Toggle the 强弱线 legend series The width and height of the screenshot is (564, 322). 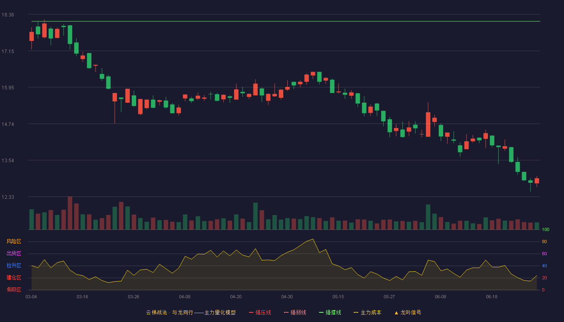coord(295,312)
